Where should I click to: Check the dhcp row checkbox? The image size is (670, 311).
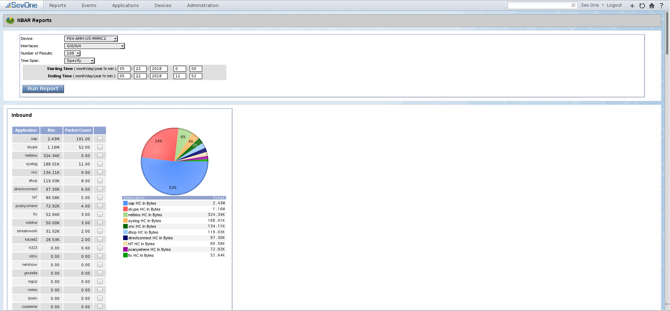click(x=100, y=181)
